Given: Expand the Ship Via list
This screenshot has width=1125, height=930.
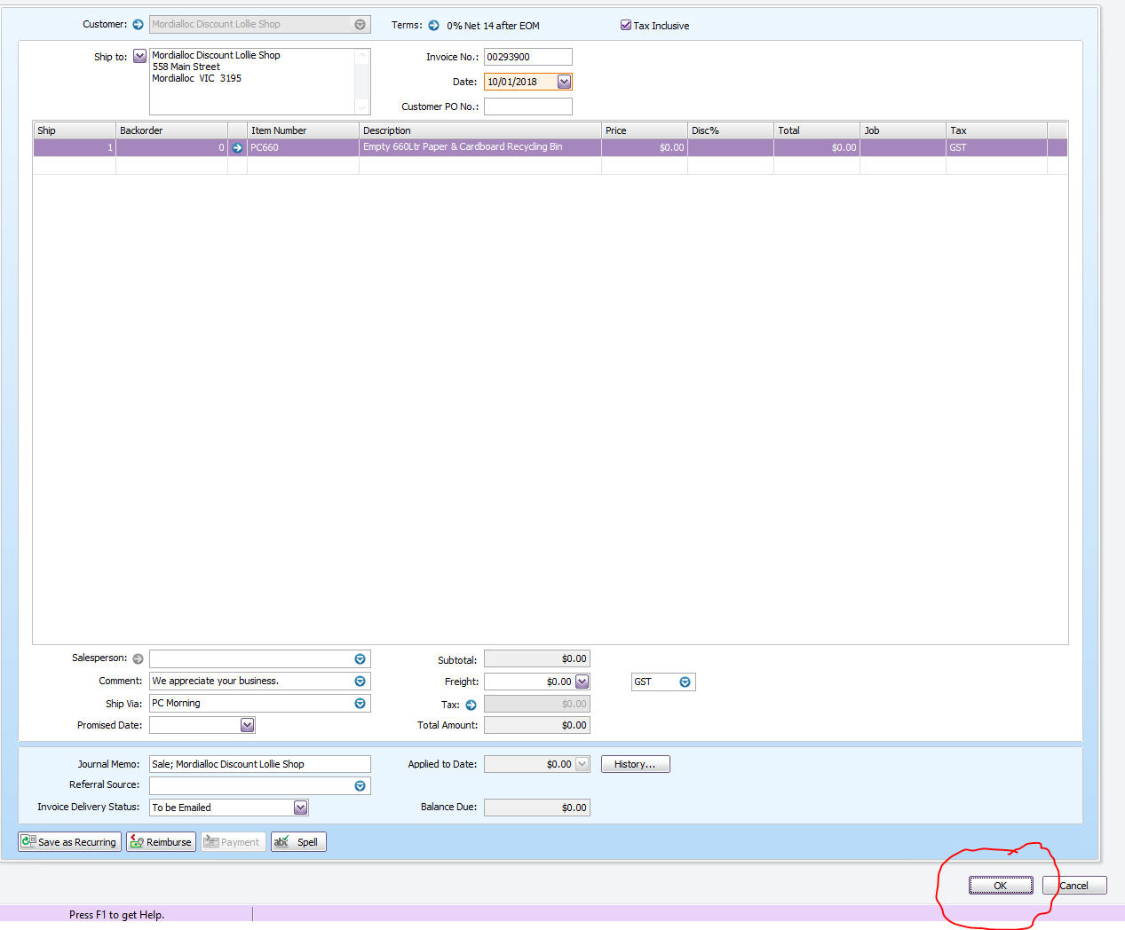Looking at the screenshot, I should click(360, 704).
